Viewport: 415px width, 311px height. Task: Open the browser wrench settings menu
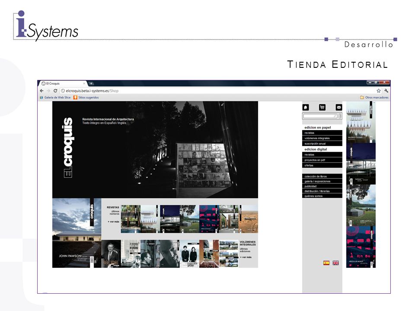[x=386, y=91]
